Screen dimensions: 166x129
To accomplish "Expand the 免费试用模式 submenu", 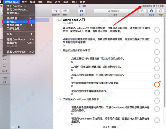I will 19,25.
